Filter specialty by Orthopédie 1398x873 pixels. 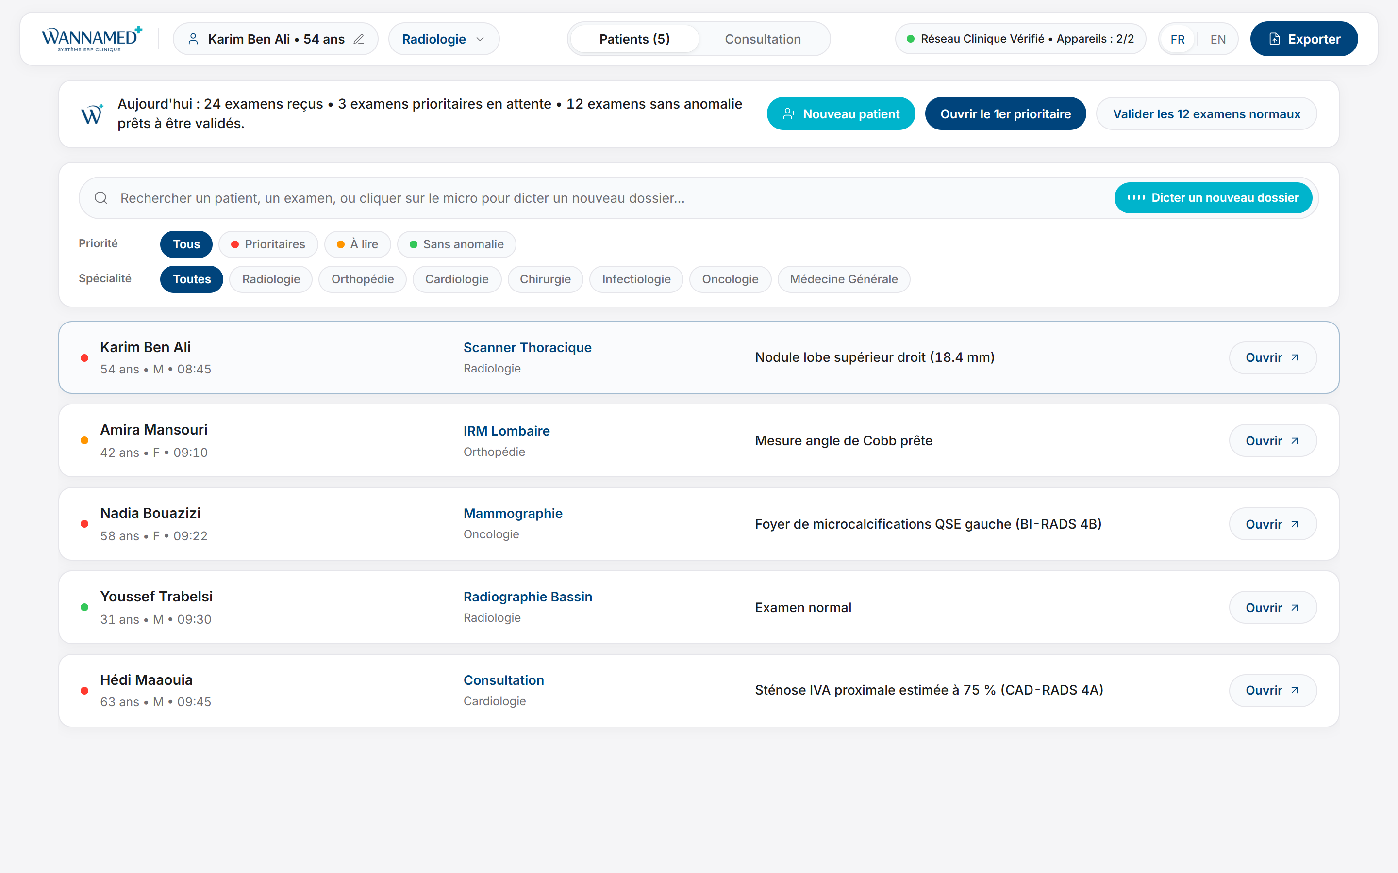tap(362, 279)
